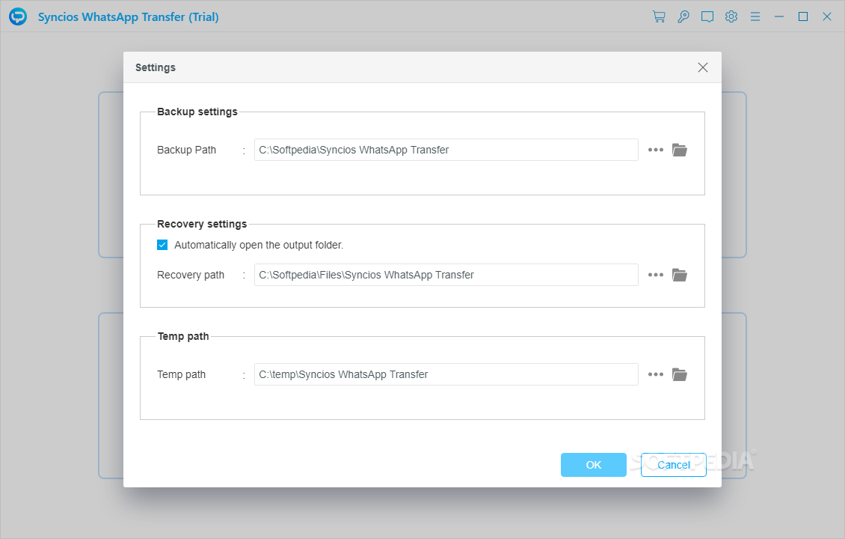
Task: Maximize the Syncios main window
Action: coord(803,16)
